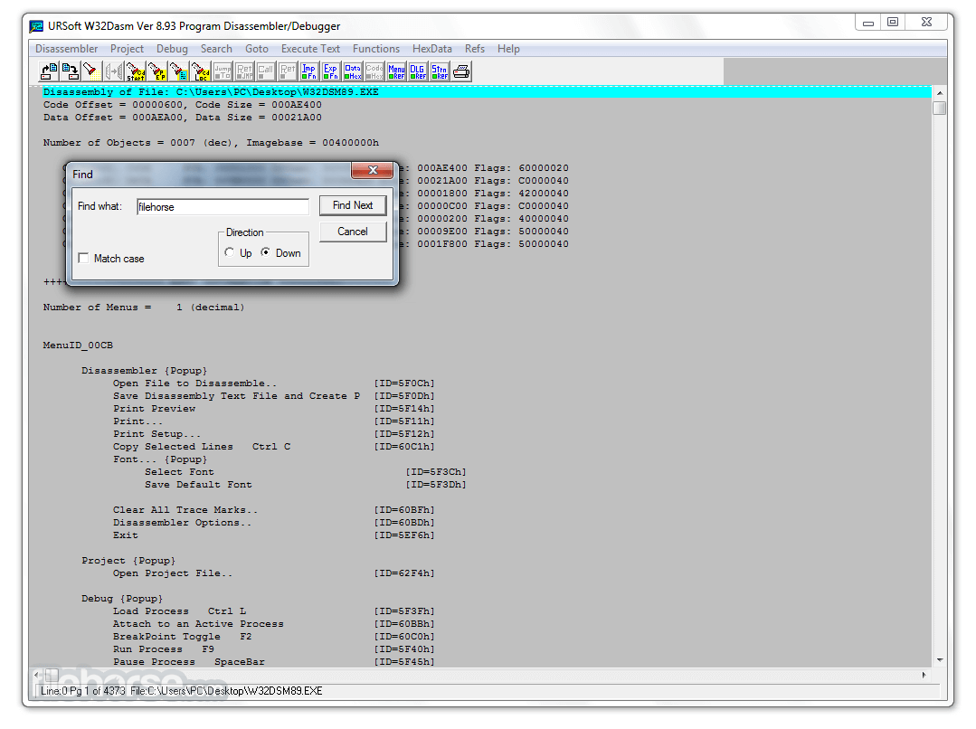
Task: Click the Ret toolbar icon after Call
Action: 288,71
